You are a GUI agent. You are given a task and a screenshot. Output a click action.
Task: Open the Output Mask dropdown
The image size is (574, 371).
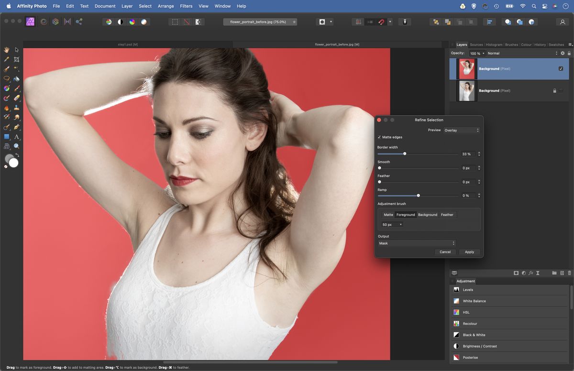tap(417, 243)
